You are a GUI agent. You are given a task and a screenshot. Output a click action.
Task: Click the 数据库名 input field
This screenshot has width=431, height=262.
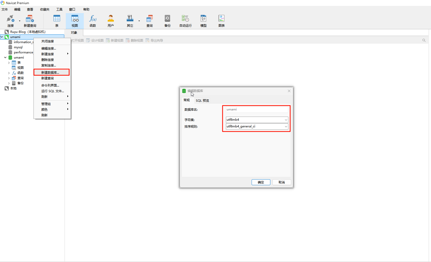tap(257, 109)
